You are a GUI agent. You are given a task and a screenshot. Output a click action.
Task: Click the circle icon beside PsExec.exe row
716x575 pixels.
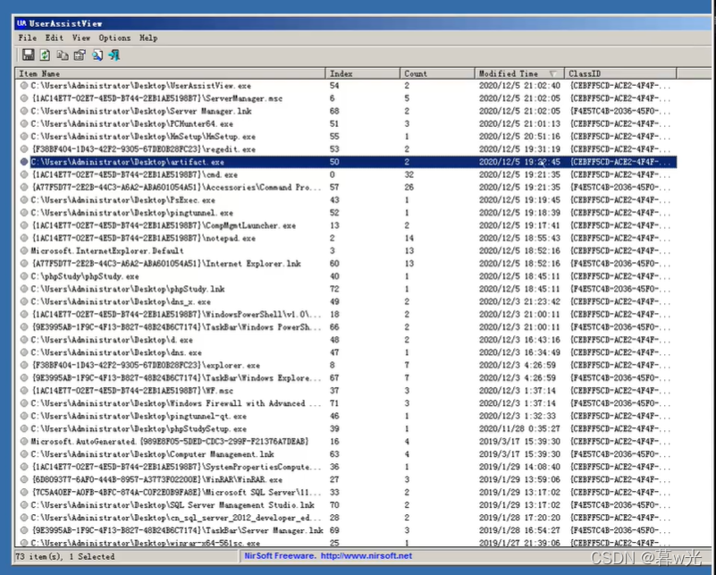24,200
